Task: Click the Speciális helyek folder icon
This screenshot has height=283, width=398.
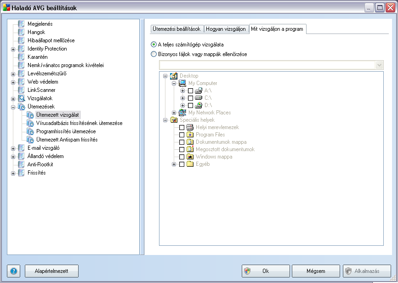Action: tap(174, 120)
